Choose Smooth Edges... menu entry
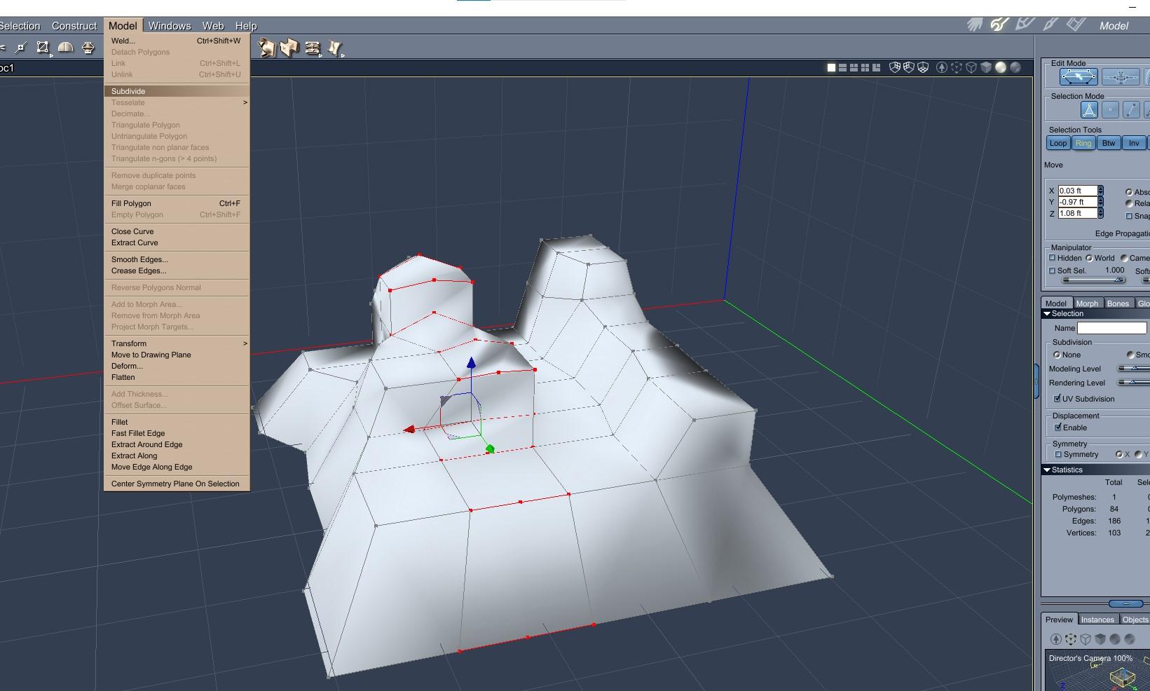 177,259
